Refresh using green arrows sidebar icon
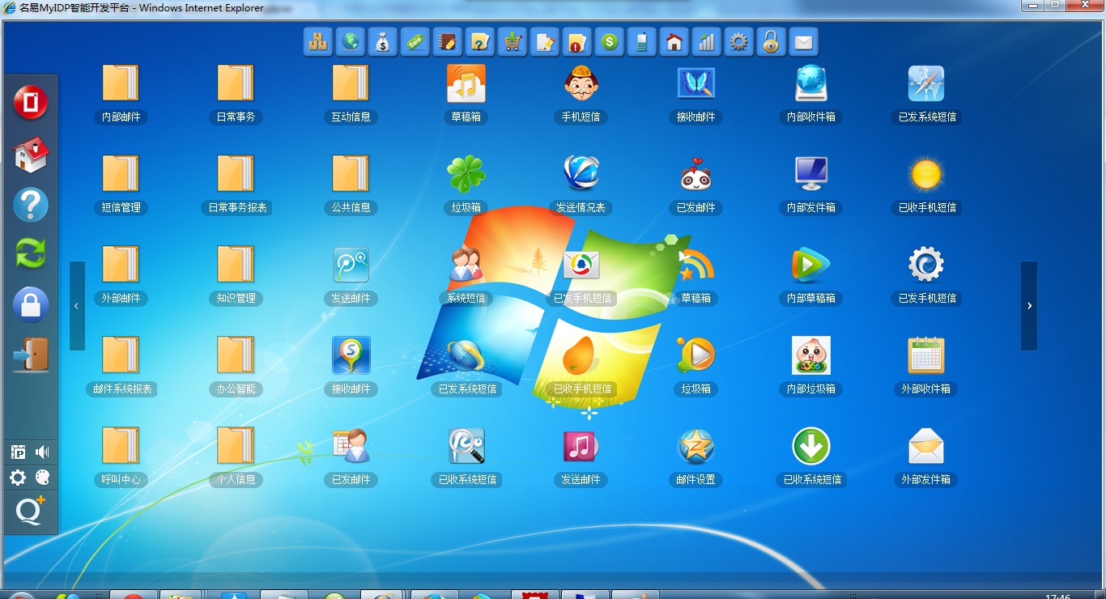 [x=31, y=254]
